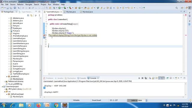Click the Package Explorer vertical scrollbar
This screenshot has height=108, width=192.
pos(40,70)
